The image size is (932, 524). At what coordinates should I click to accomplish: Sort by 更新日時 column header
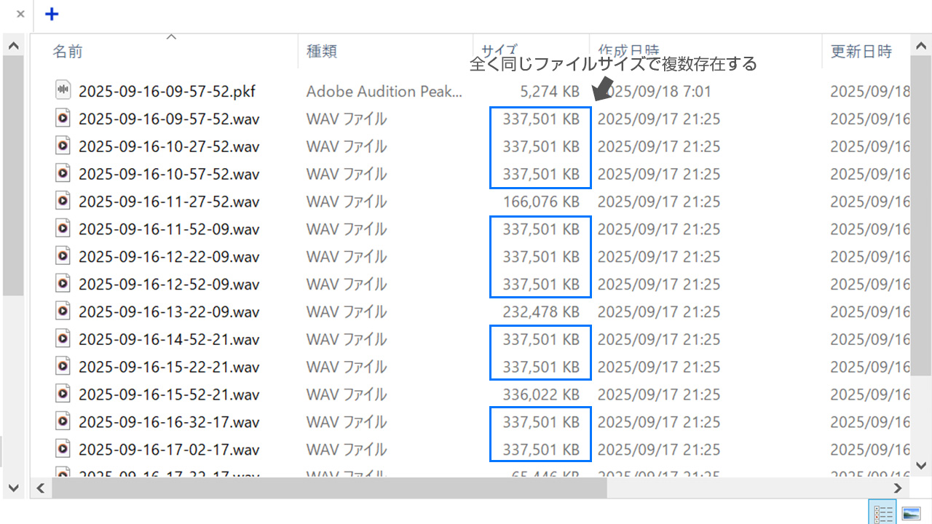point(861,52)
